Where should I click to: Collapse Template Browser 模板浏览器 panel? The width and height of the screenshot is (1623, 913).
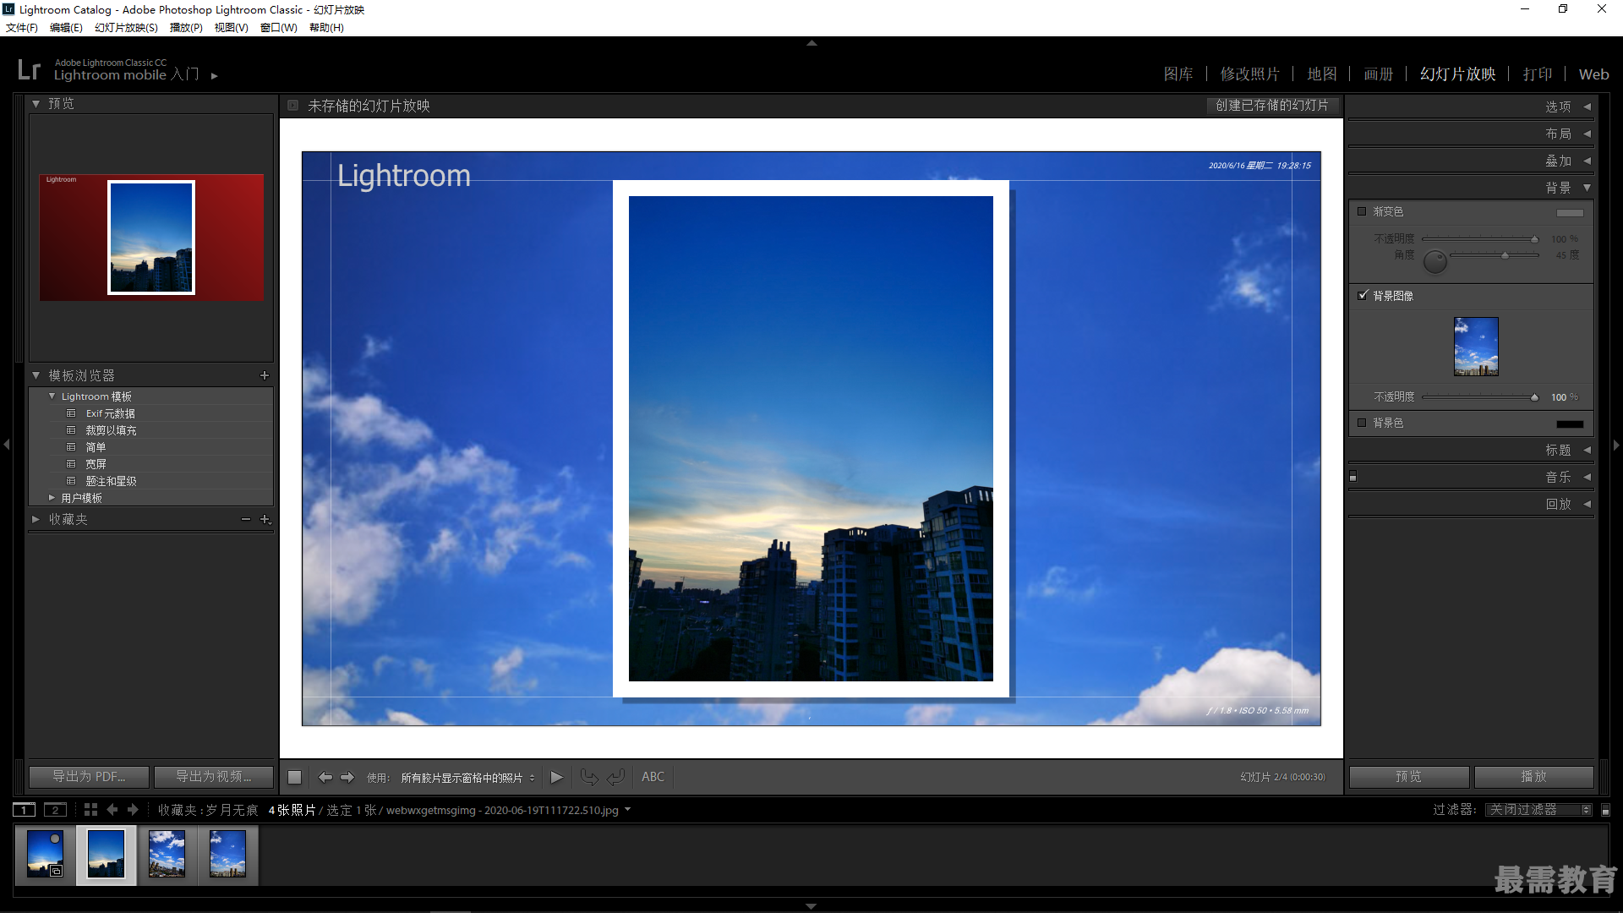36,375
